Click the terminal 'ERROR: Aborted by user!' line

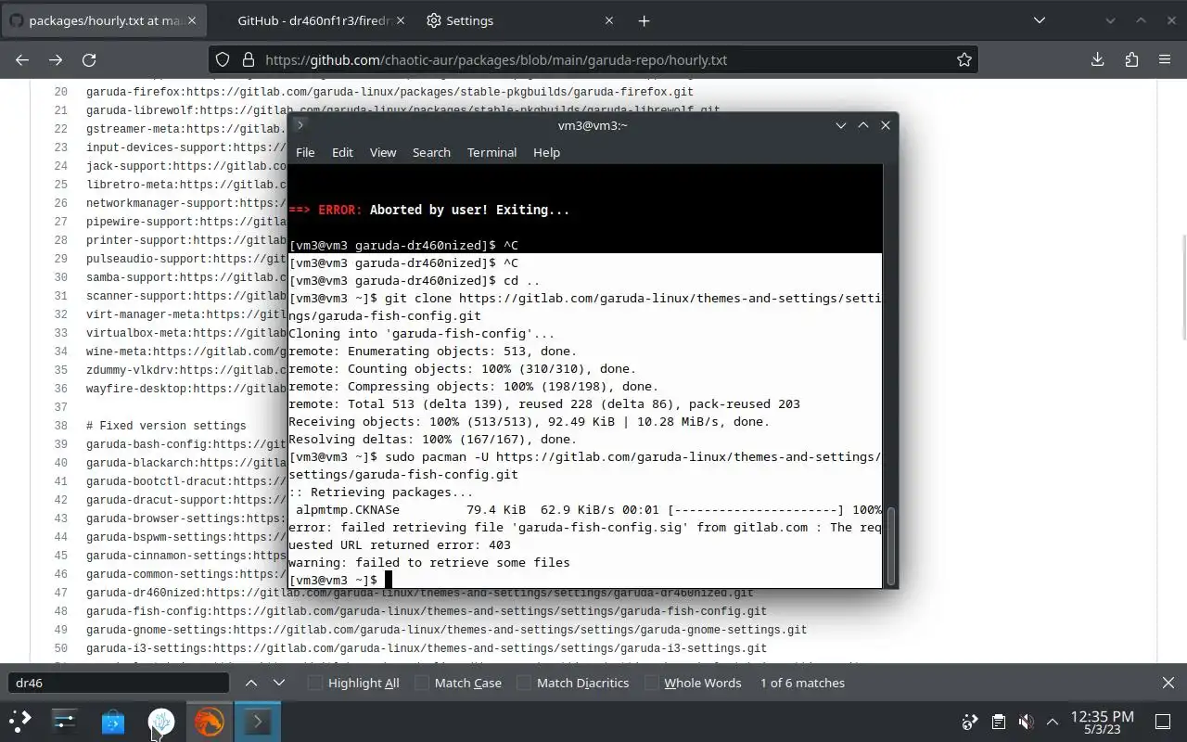coord(429,210)
